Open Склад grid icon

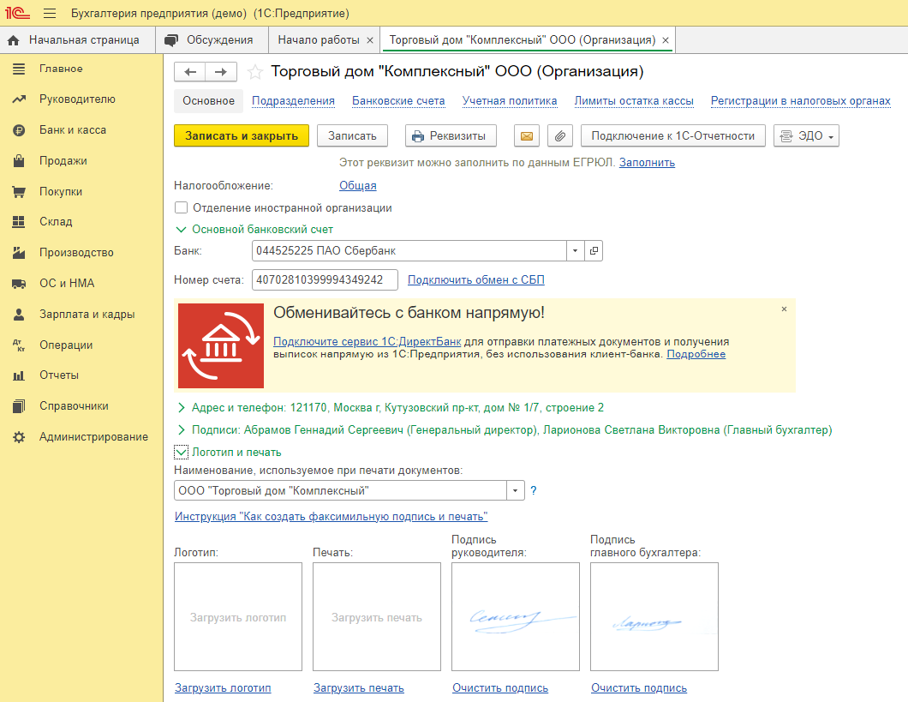click(x=19, y=222)
